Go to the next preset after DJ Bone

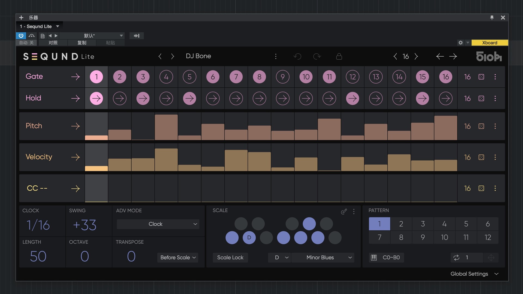[x=172, y=56]
